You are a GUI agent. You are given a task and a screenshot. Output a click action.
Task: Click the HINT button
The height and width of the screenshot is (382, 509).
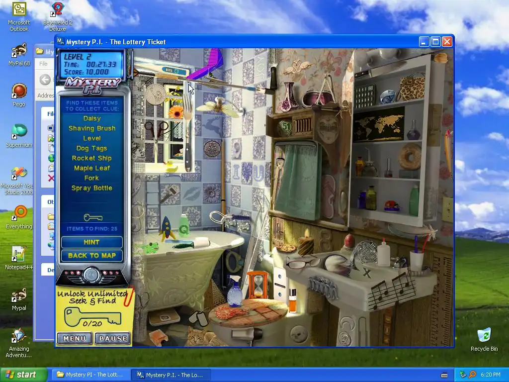coord(91,242)
